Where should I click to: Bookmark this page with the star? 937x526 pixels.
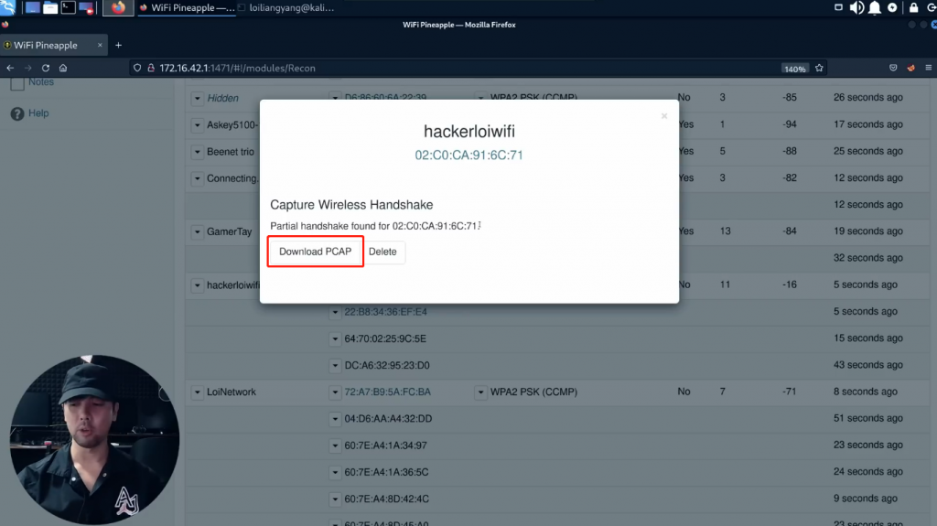tap(819, 68)
